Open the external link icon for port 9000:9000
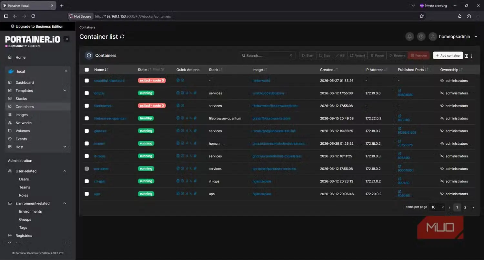The width and height of the screenshot is (484, 260). pyautogui.click(x=399, y=166)
